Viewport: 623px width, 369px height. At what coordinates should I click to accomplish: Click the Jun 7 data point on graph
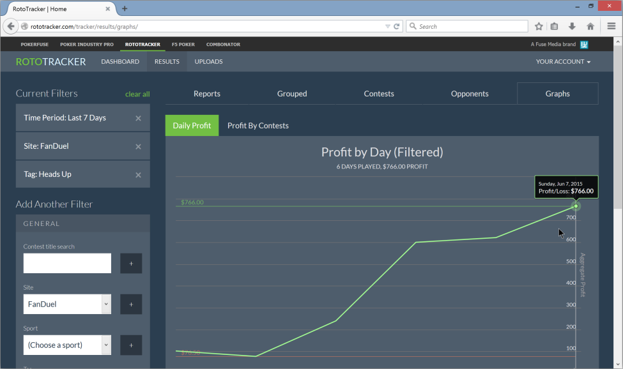click(x=576, y=206)
